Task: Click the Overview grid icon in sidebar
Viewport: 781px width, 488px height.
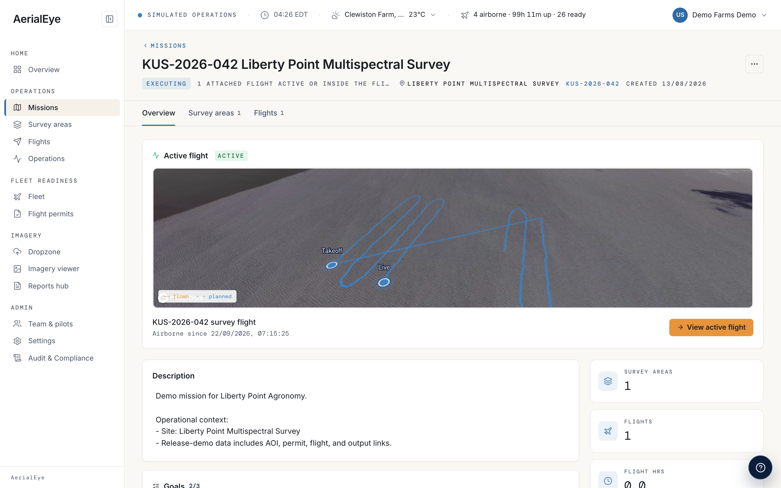Action: [17, 70]
